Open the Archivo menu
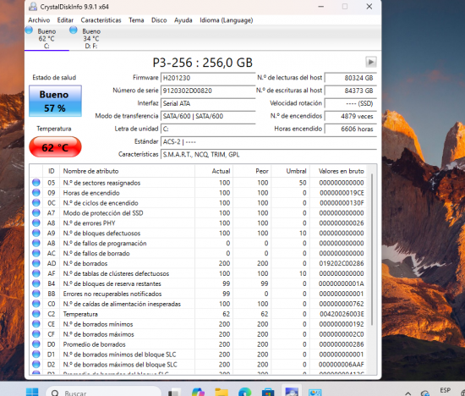The height and width of the screenshot is (396, 465). (39, 20)
